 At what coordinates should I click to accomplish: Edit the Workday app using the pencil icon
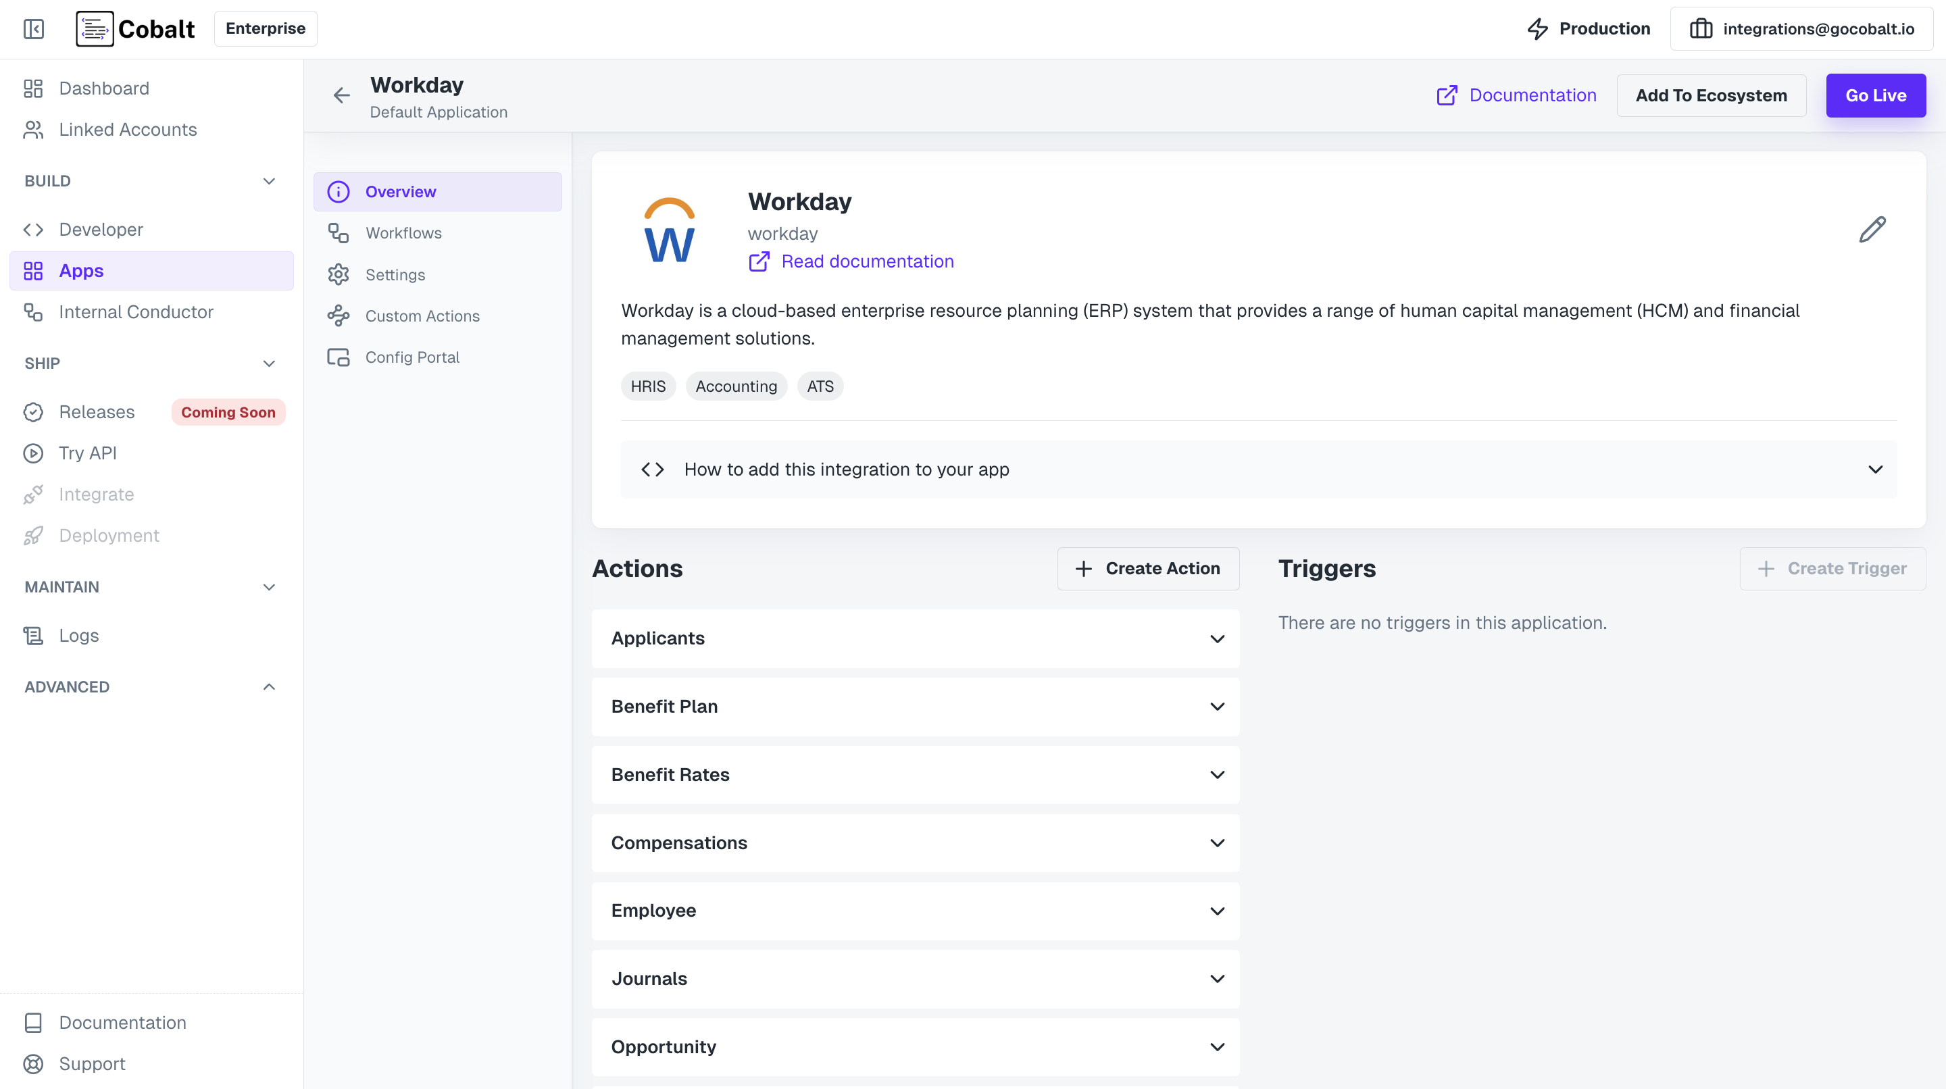click(x=1873, y=229)
